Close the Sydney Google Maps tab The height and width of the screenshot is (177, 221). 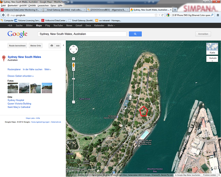171,10
